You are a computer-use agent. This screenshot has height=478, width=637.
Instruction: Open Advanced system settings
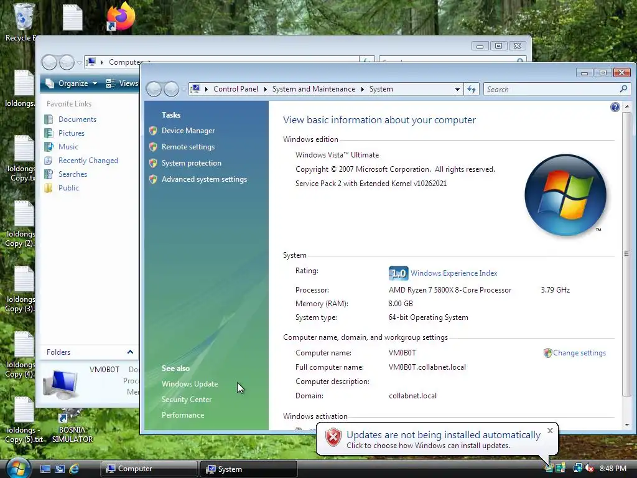(x=204, y=179)
